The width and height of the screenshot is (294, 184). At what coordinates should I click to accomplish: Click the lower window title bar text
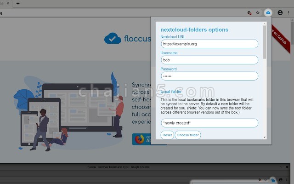click(119, 167)
